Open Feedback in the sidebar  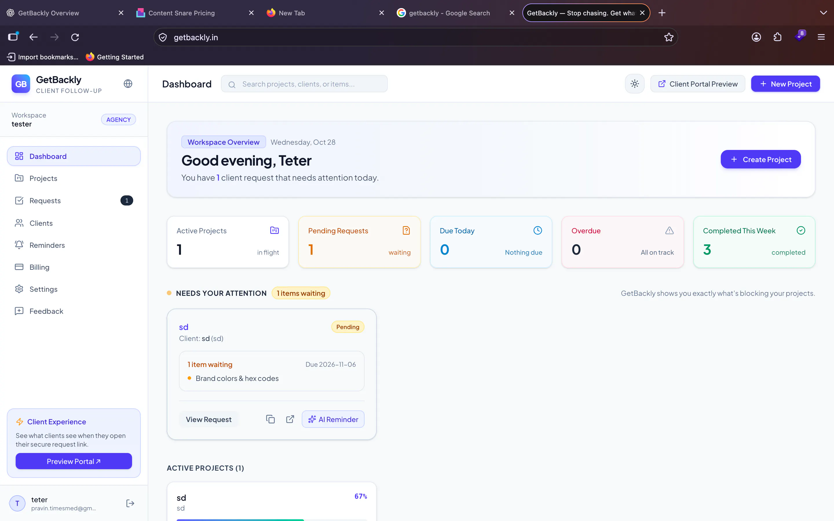click(x=74, y=311)
